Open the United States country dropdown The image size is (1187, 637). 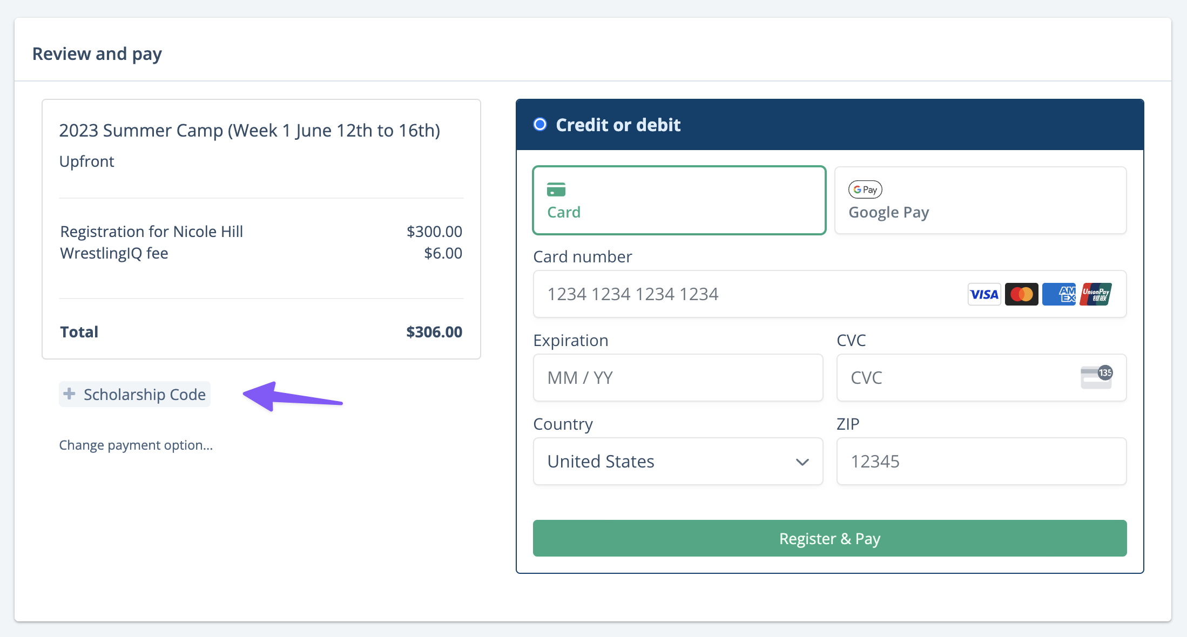click(x=678, y=461)
